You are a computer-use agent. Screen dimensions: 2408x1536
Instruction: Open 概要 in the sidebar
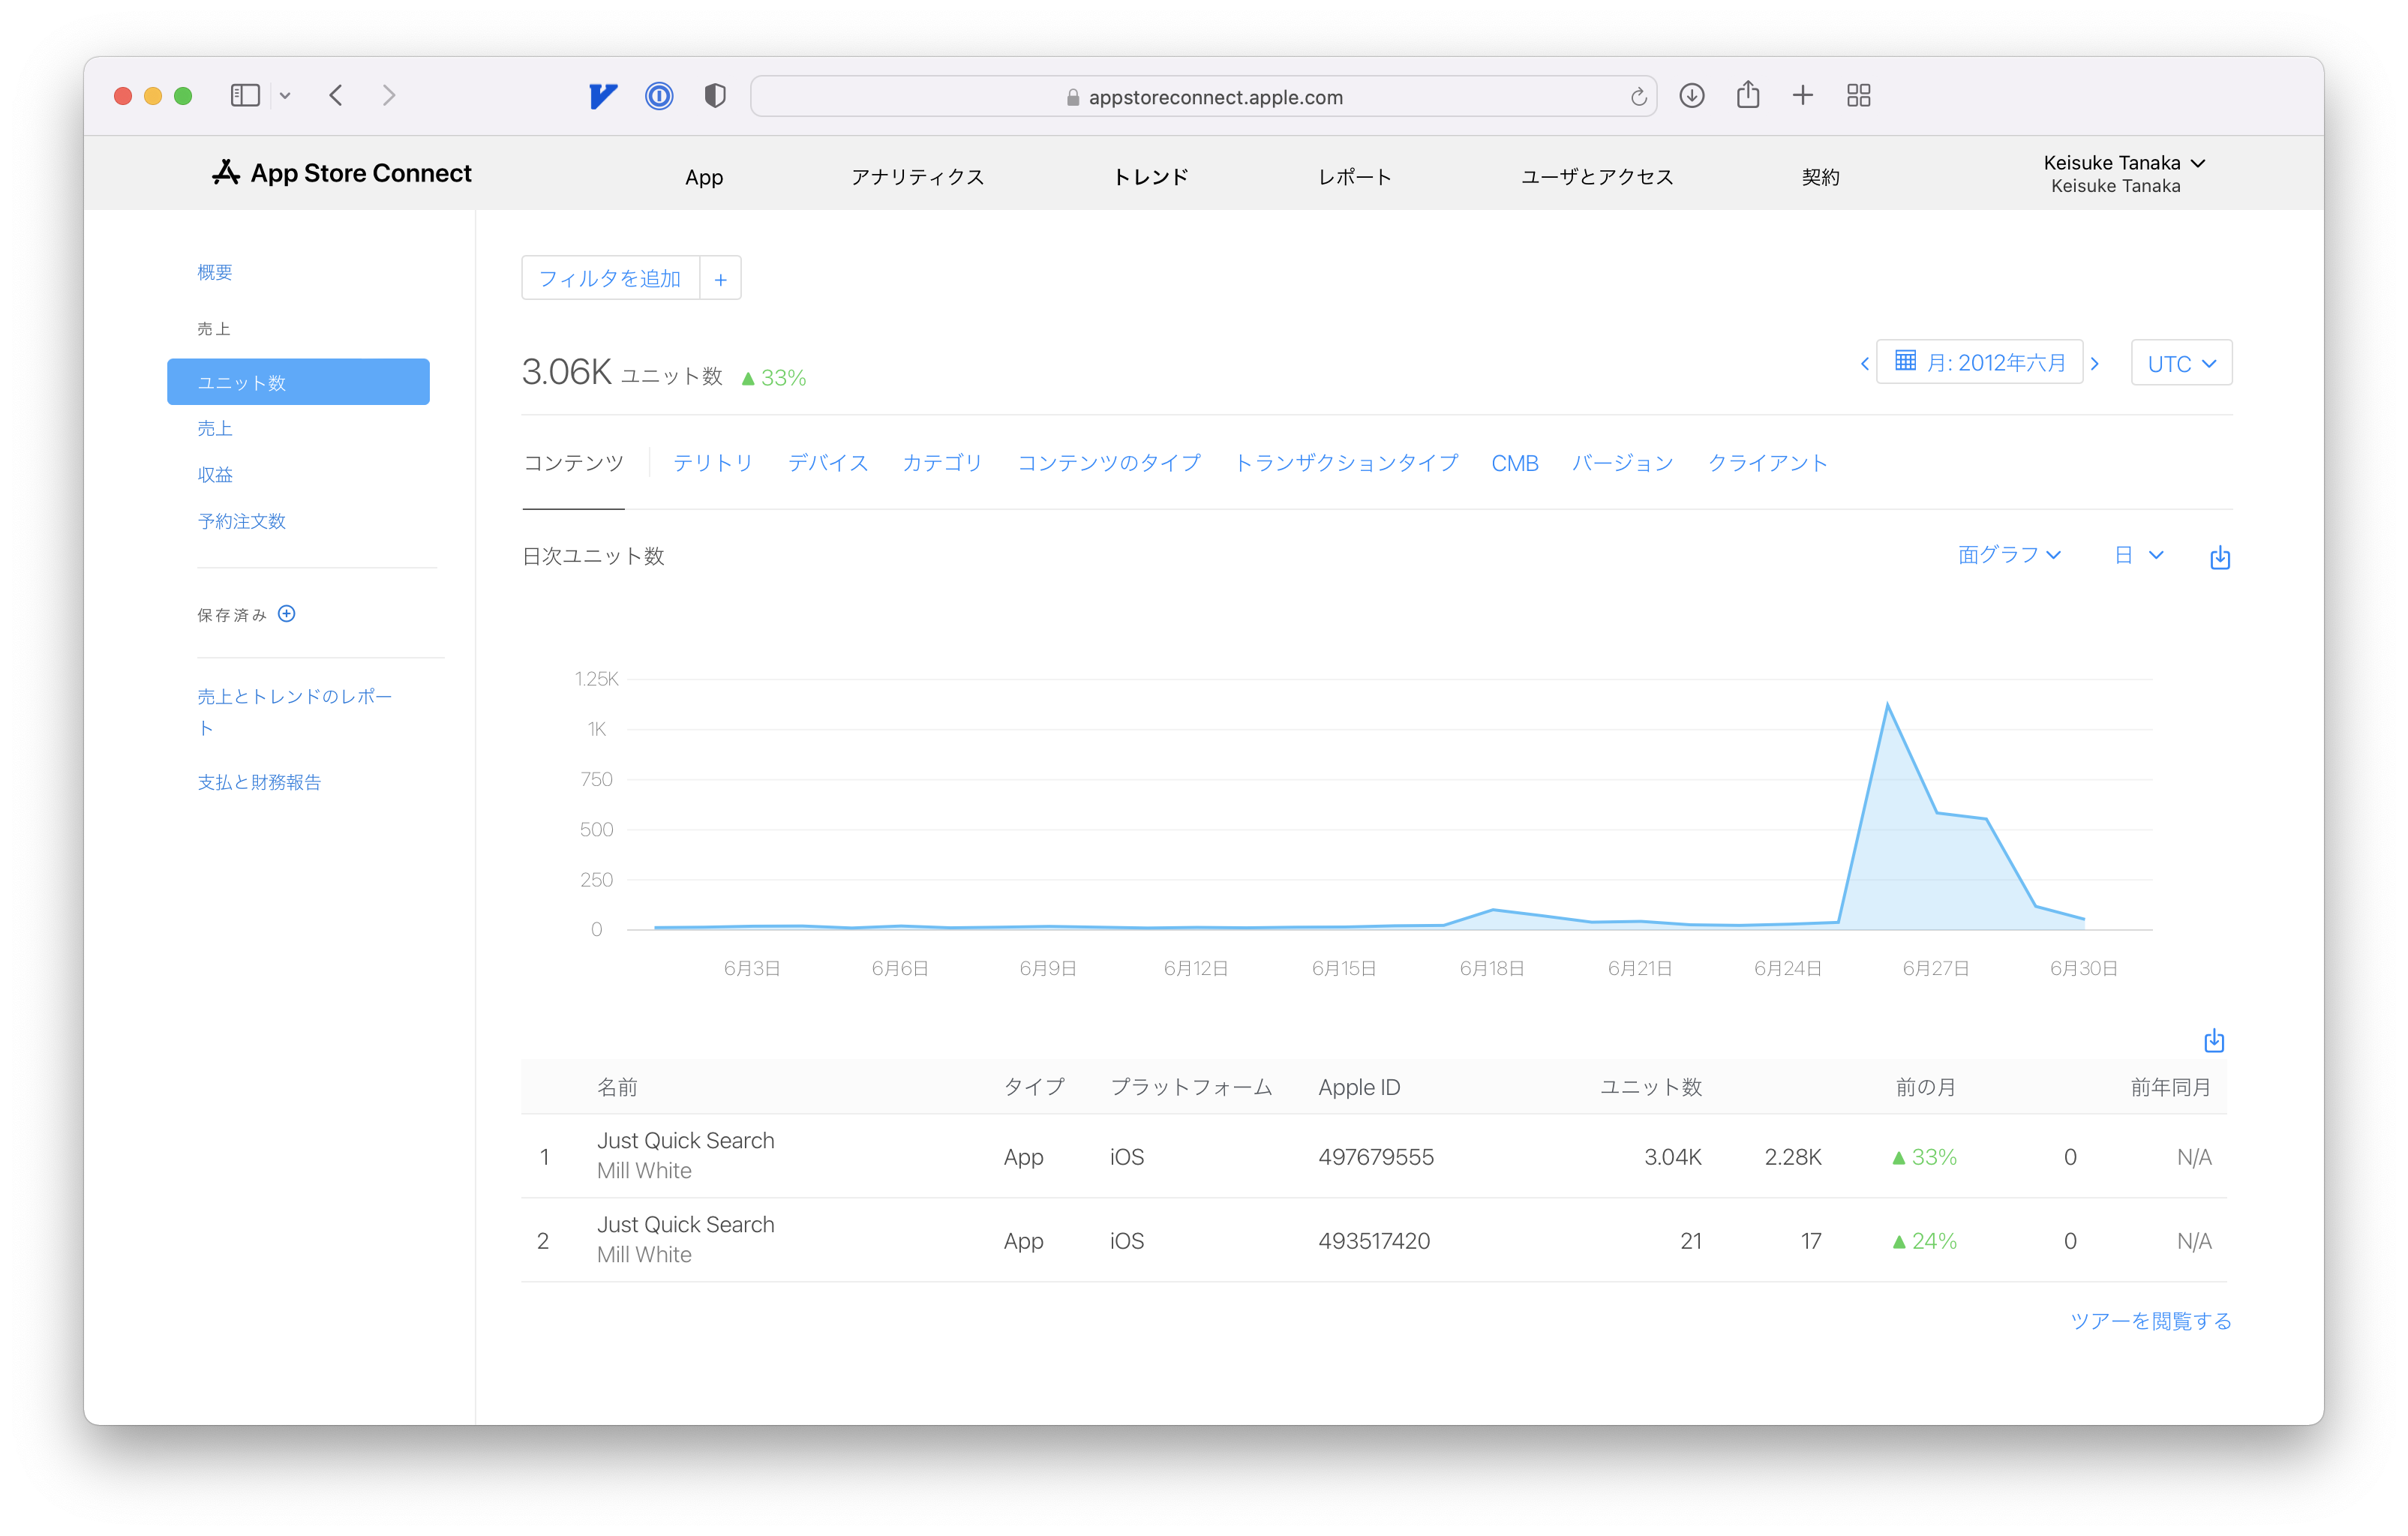(215, 272)
